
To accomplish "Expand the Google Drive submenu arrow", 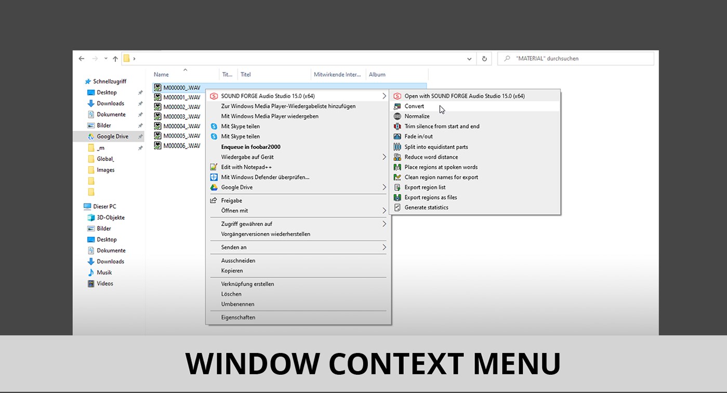I will click(384, 187).
